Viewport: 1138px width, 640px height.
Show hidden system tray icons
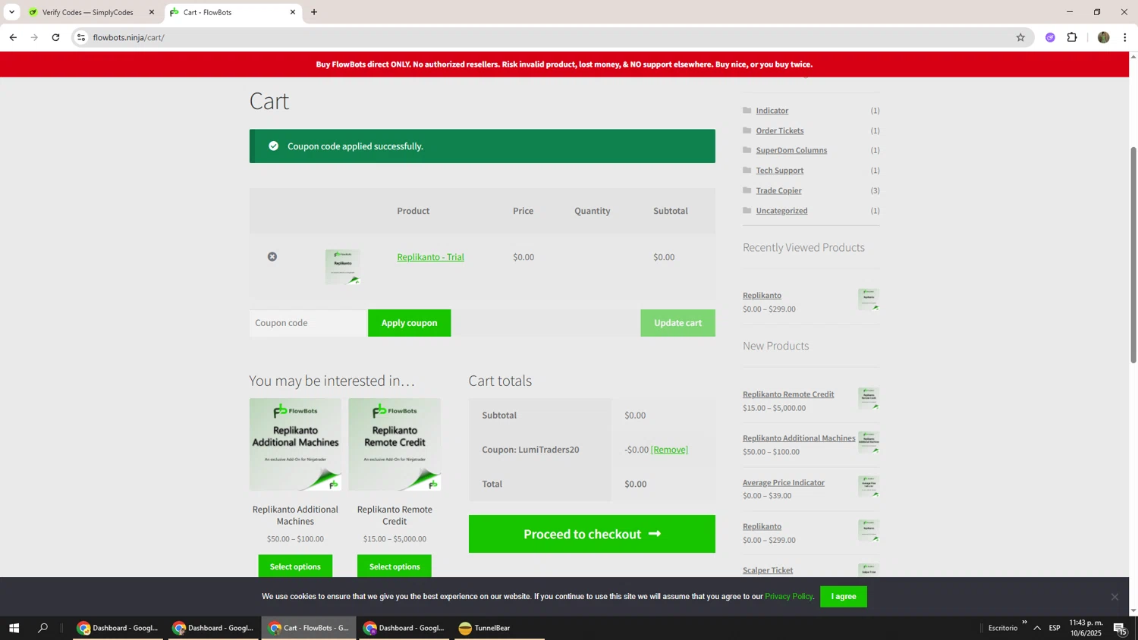1037,628
